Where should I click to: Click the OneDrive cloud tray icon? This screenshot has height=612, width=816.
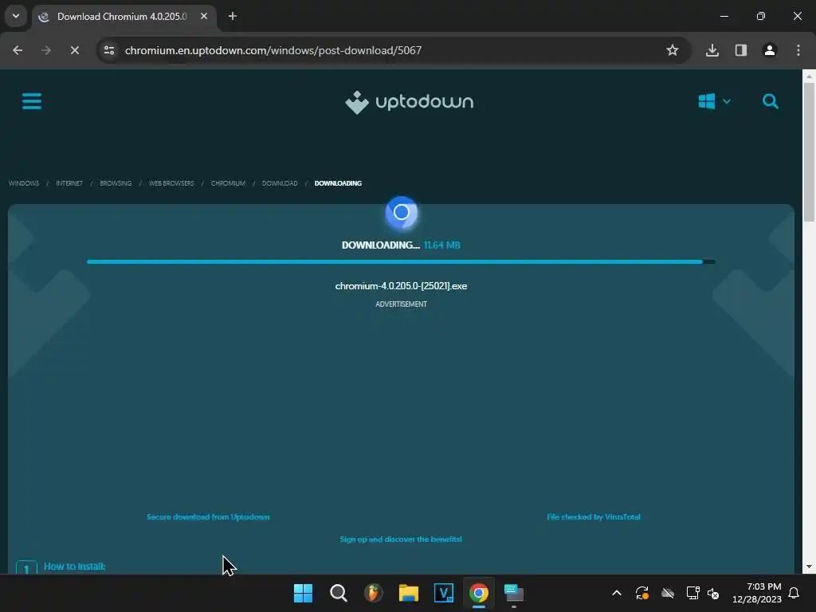coord(668,593)
